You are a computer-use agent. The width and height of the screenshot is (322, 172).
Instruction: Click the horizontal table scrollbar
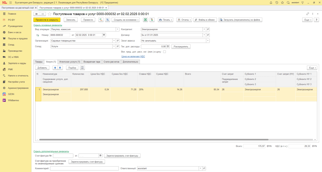point(154,139)
